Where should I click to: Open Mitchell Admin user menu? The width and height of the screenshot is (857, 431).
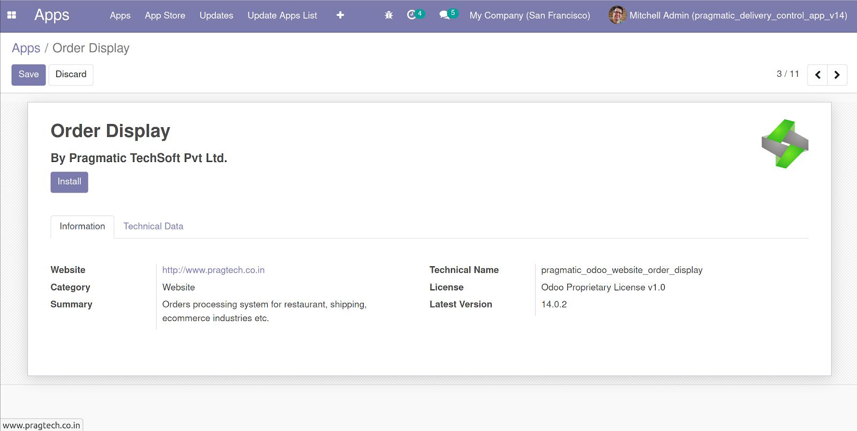pyautogui.click(x=728, y=16)
